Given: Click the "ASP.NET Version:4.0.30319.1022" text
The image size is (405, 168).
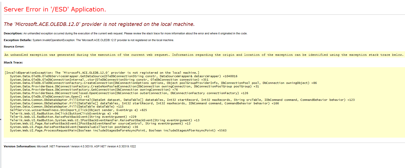Looking at the screenshot, I should click(115, 146).
